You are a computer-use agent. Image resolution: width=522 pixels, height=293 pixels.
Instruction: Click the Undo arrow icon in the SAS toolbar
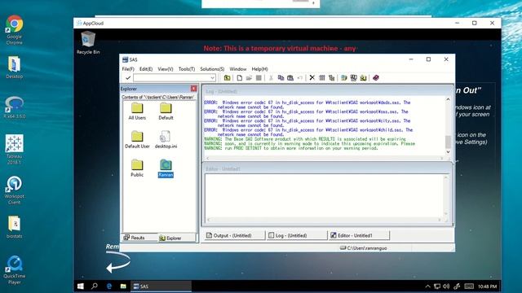[x=300, y=78]
